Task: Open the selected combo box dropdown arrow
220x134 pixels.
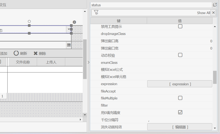Action: [69, 29]
